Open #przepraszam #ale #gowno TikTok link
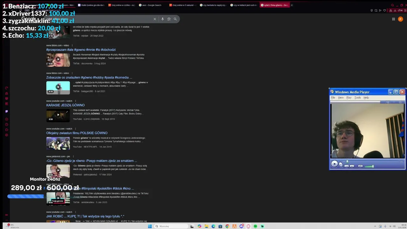Image resolution: width=407 pixels, height=229 pixels. [x=81, y=50]
